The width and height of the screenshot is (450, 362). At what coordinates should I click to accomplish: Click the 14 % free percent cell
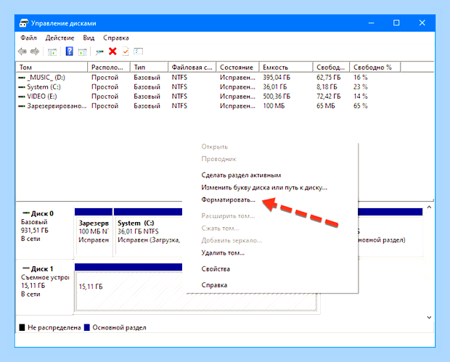pos(361,96)
